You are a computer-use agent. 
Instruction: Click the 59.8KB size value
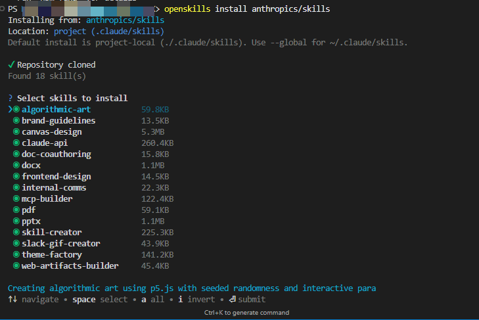coord(155,110)
